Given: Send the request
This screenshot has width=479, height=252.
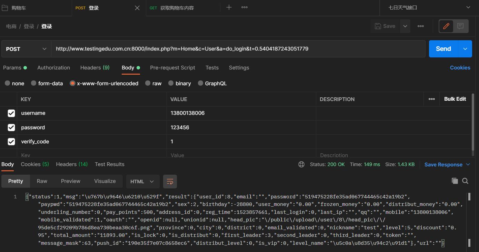Looking at the screenshot, I should pyautogui.click(x=443, y=49).
